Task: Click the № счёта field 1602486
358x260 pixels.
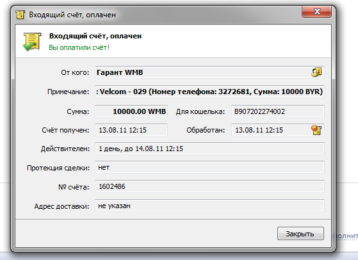Action: click(x=209, y=186)
